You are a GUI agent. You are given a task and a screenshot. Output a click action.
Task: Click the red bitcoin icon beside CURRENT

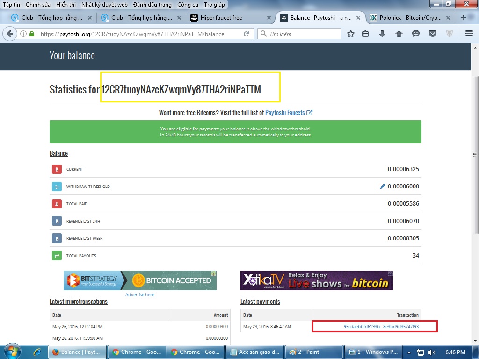[57, 169]
